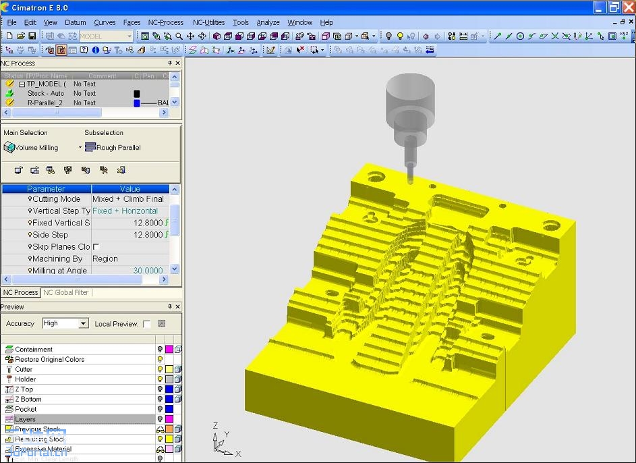The image size is (636, 463).
Task: Open the File menu
Action: [11, 22]
